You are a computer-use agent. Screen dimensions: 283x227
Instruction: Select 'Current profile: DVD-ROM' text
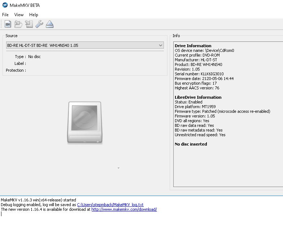[x=197, y=55]
